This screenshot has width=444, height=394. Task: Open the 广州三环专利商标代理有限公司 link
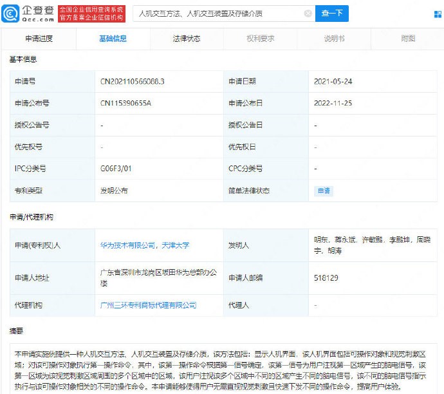pos(149,305)
